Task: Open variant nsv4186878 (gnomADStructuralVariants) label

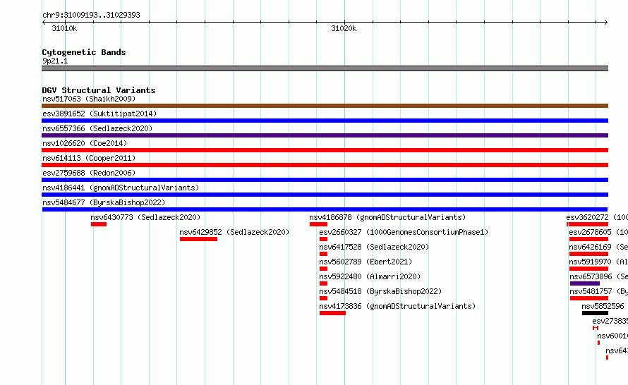Action: tap(387, 217)
